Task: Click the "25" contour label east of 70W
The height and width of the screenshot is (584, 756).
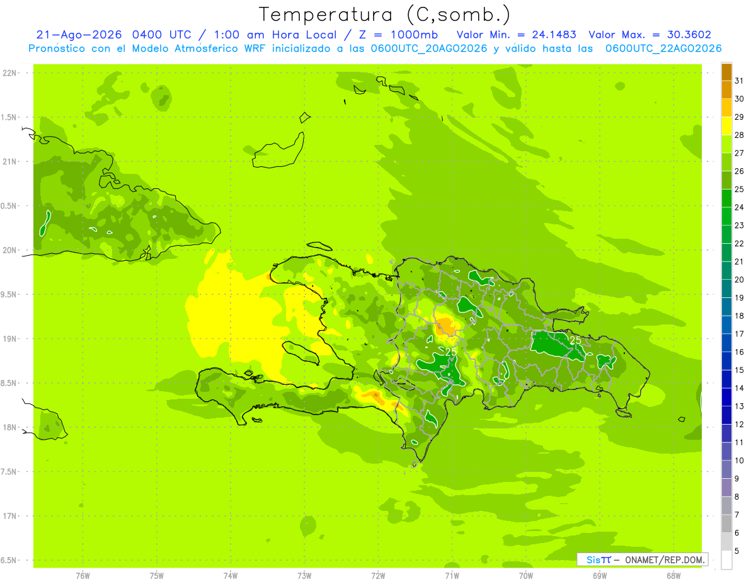Action: (x=576, y=340)
